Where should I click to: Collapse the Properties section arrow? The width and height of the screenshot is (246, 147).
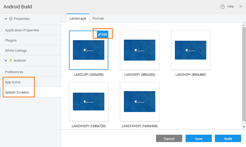coord(6,19)
